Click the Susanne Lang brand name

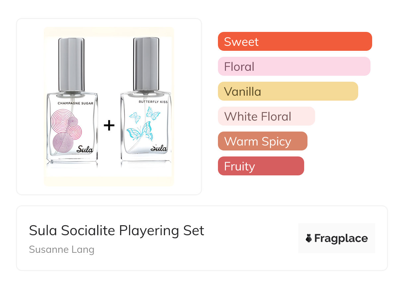[61, 249]
